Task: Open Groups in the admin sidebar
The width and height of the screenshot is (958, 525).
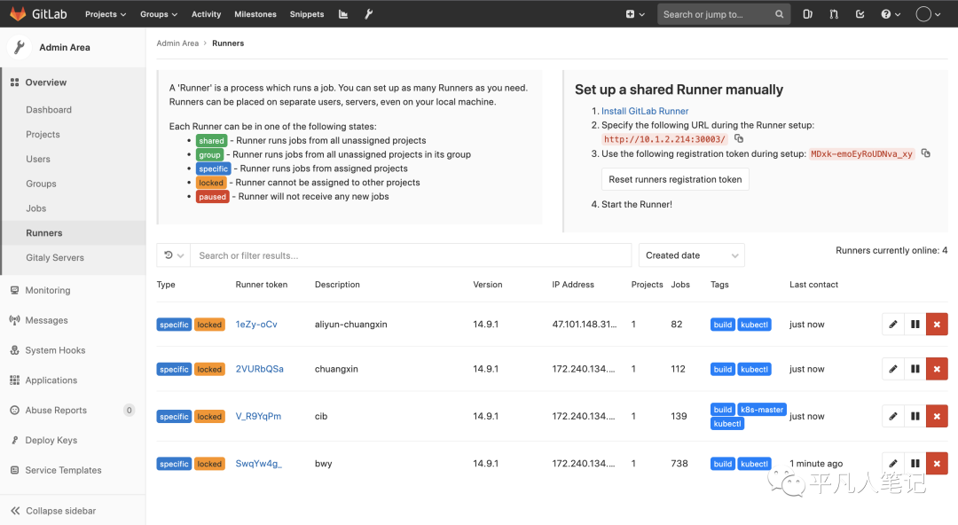Action: coord(41,184)
